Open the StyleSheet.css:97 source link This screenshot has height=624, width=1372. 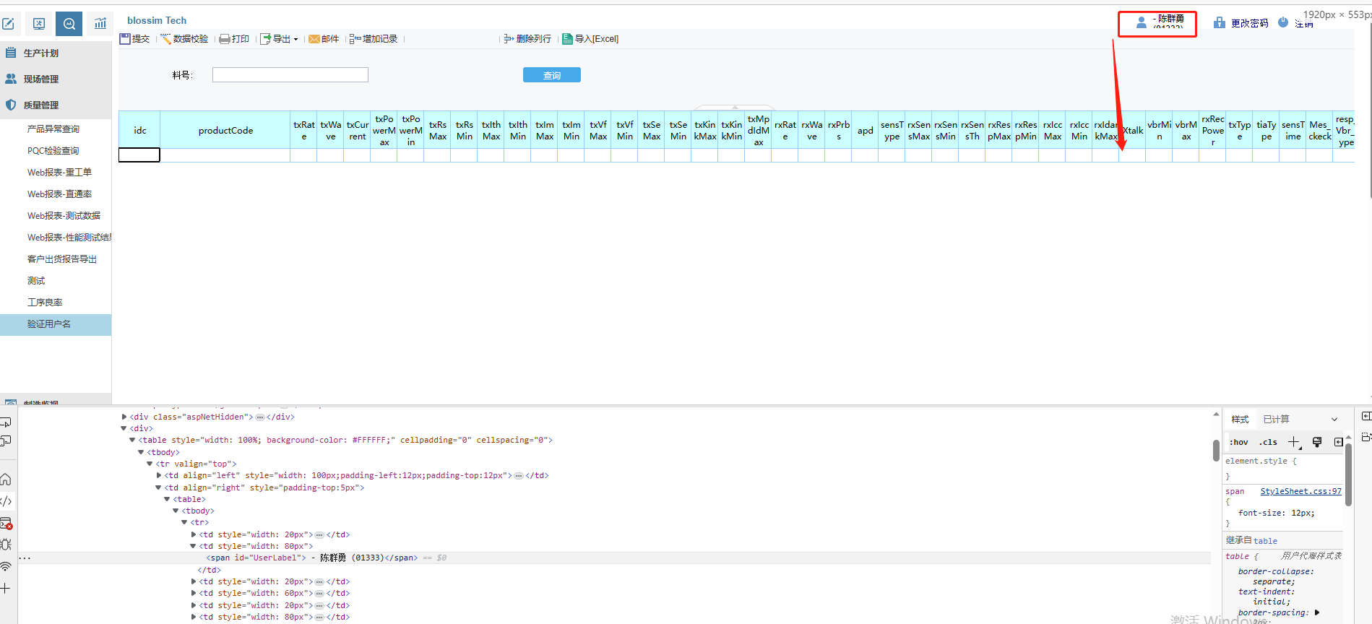coord(1300,491)
